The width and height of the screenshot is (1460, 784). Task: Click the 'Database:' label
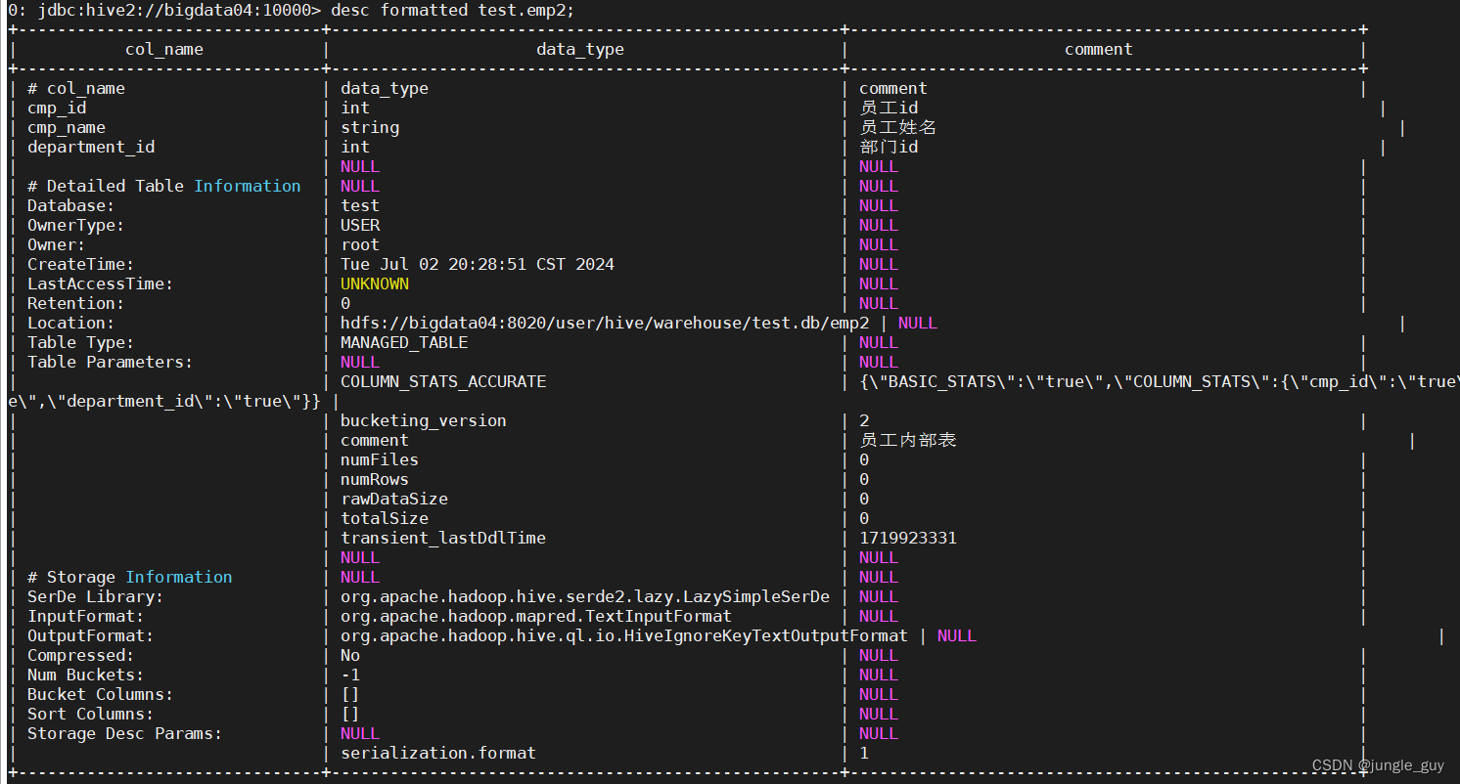[71, 205]
